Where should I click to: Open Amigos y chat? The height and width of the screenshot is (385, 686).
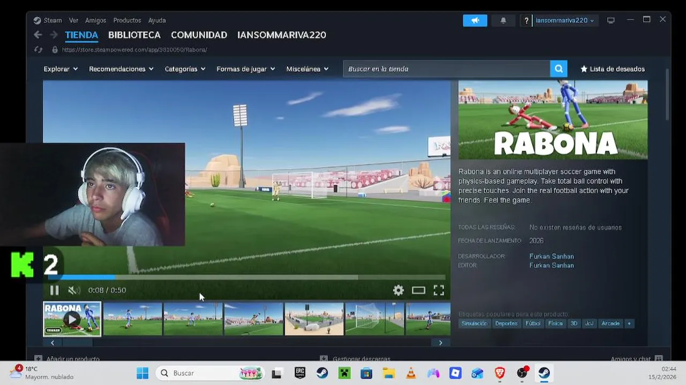coord(636,359)
